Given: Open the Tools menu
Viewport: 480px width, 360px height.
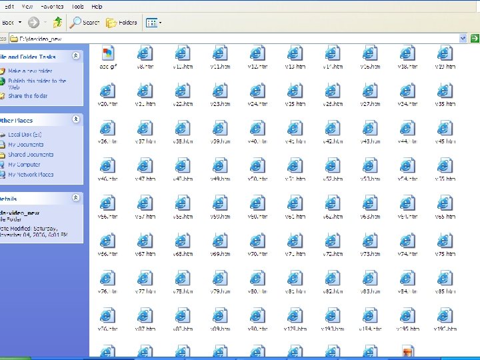Looking at the screenshot, I should [77, 7].
